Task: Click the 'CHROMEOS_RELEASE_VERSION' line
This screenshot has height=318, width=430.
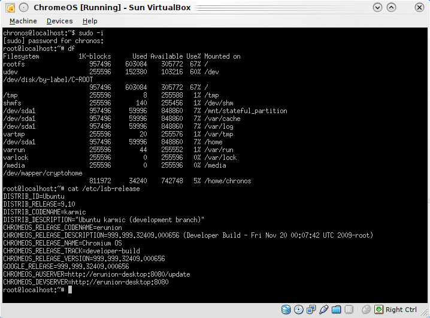Action: pyautogui.click(x=84, y=259)
